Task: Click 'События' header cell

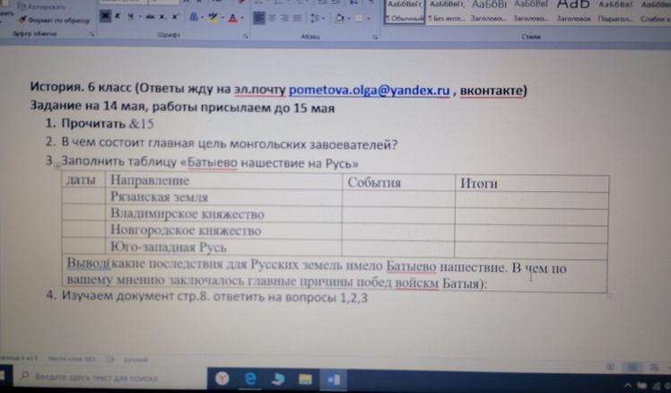Action: tap(398, 183)
